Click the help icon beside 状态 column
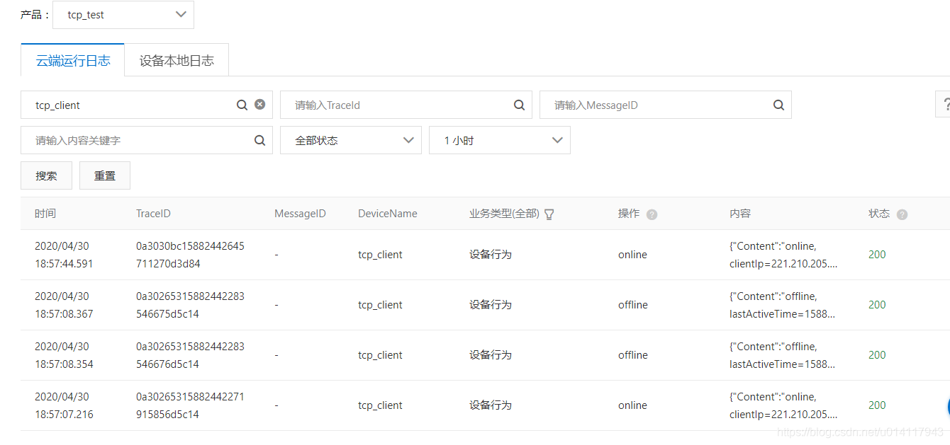950x445 pixels. [x=902, y=214]
